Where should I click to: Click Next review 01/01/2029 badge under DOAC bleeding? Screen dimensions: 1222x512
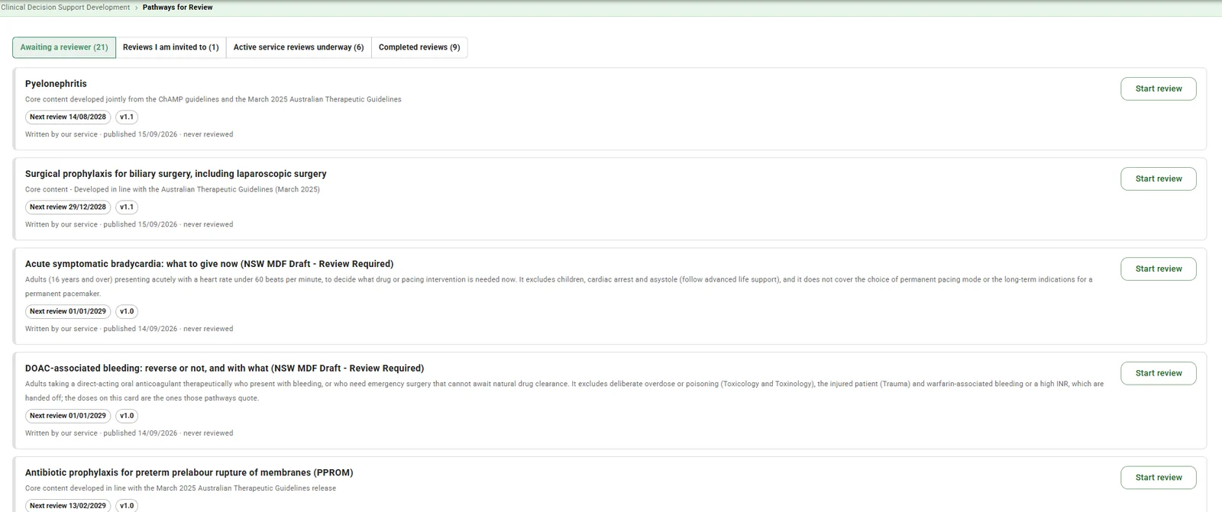(x=68, y=416)
